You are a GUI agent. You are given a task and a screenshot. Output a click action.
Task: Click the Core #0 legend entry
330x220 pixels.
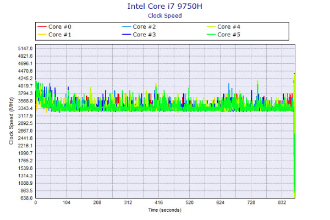[54, 27]
